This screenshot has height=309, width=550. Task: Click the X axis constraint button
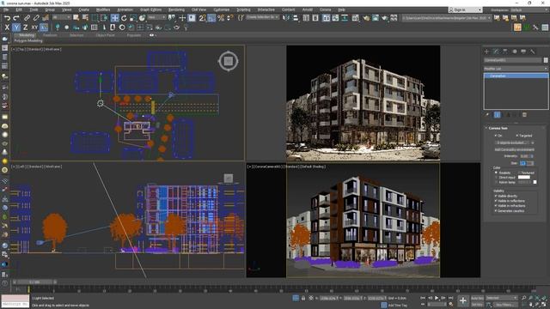[x=7, y=27]
